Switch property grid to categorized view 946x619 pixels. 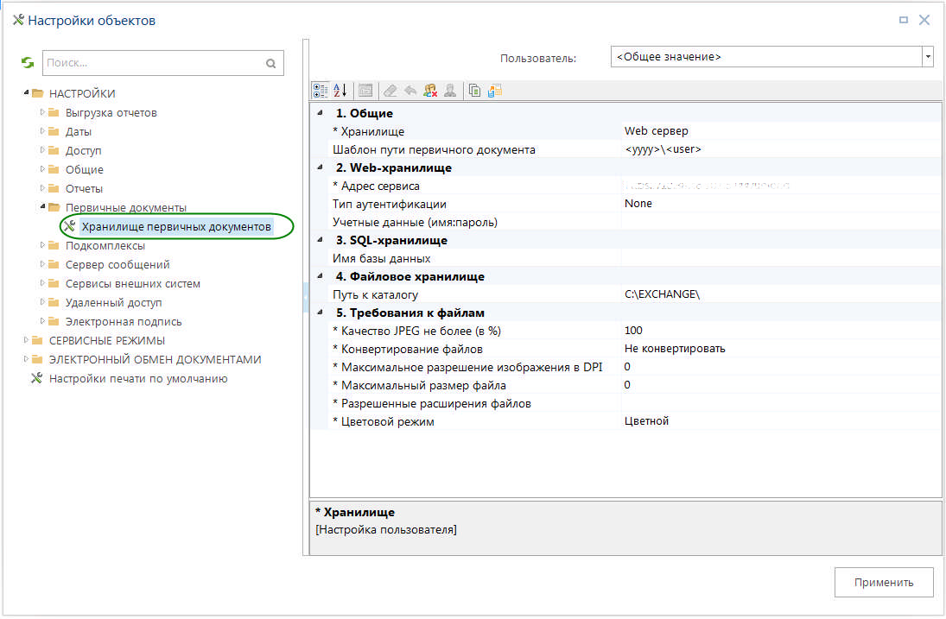coord(321,90)
